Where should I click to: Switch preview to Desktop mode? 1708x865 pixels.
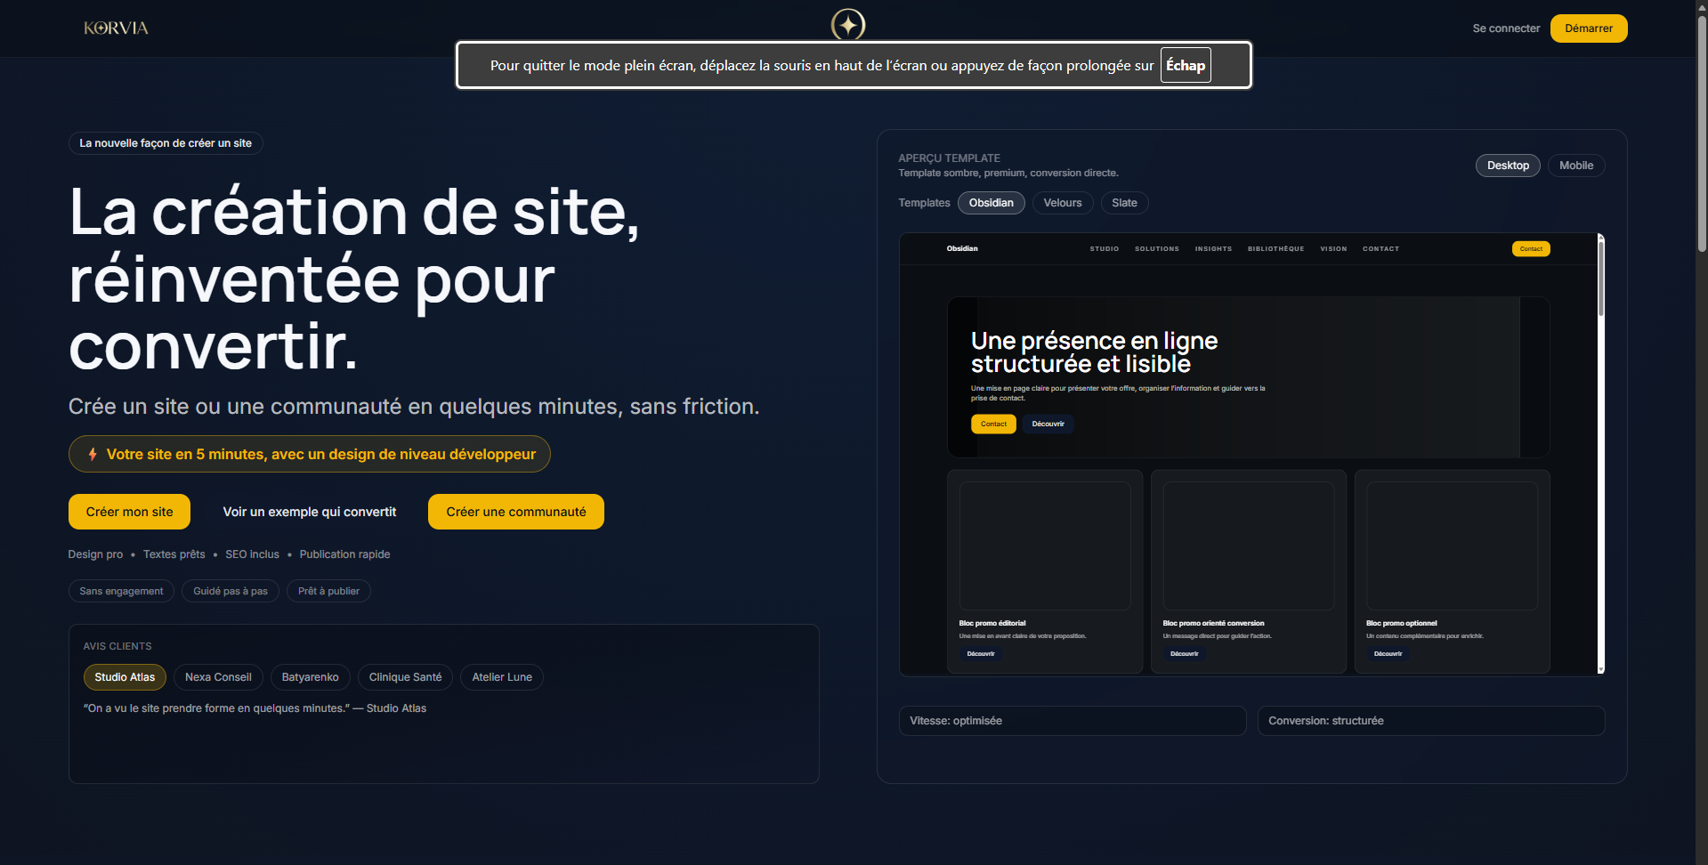coord(1507,166)
